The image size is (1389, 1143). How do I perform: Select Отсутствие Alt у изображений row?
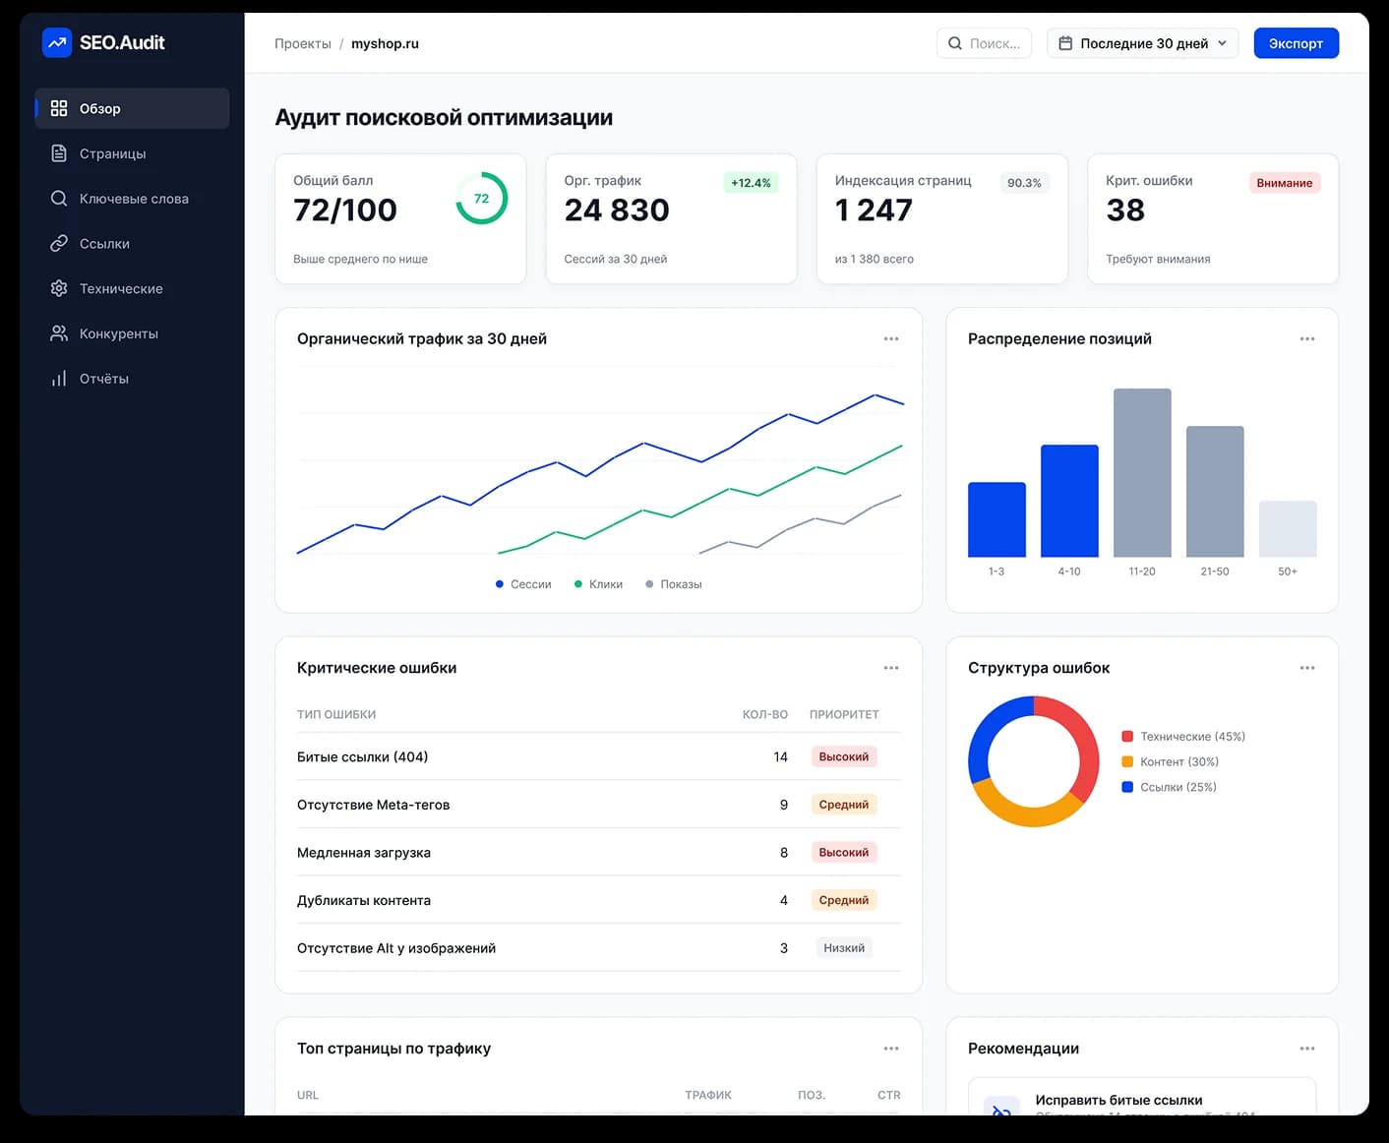click(598, 948)
